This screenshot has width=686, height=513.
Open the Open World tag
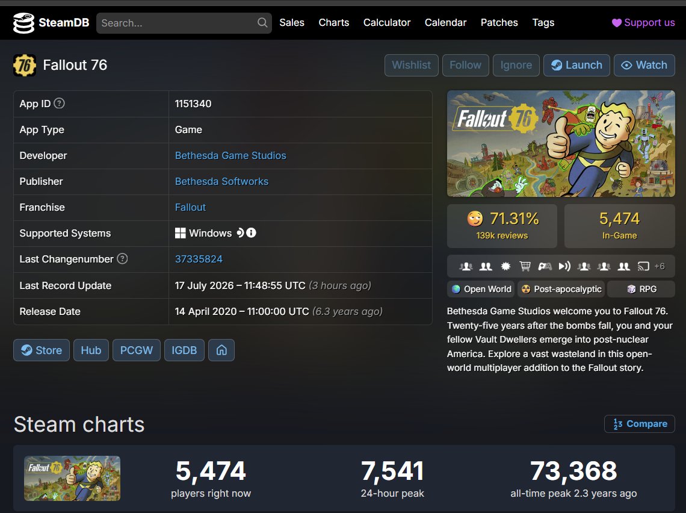[x=481, y=289]
